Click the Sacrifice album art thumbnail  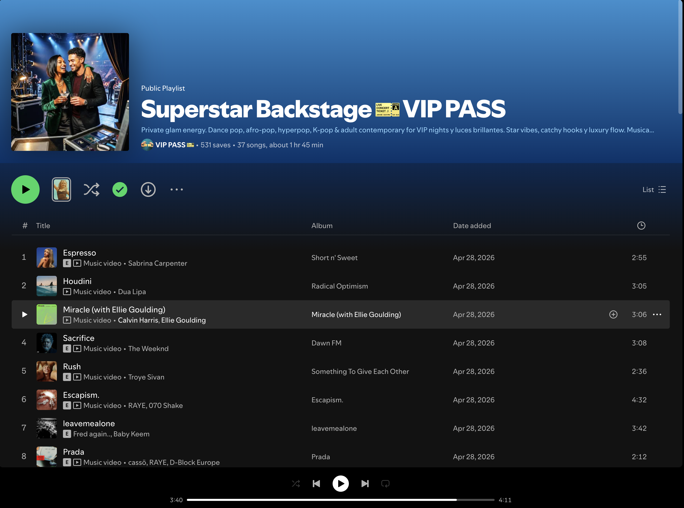47,343
